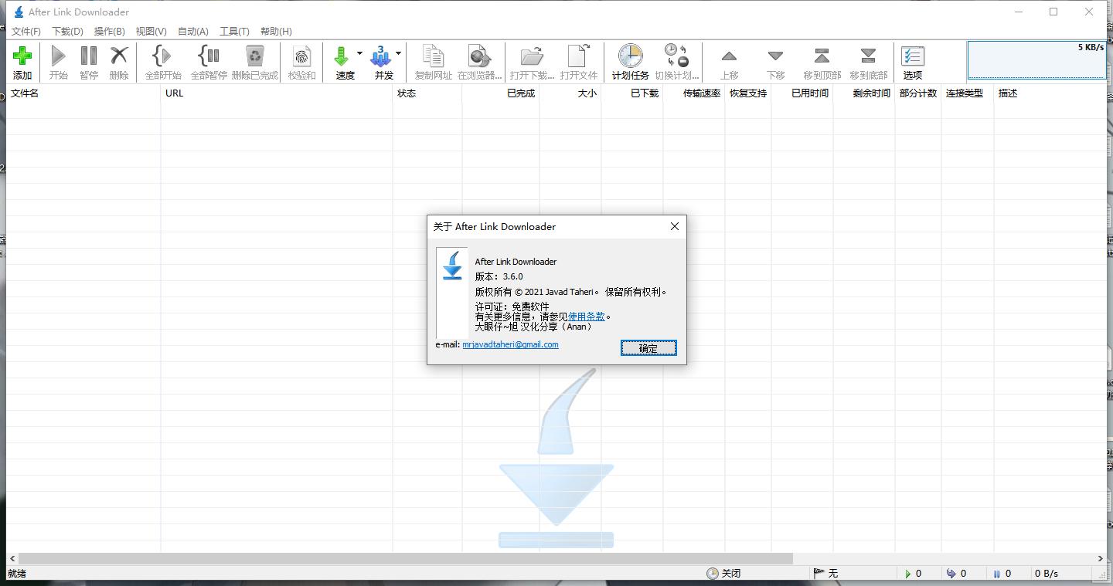
Task: Click the flag icon in status bar
Action: pos(819,574)
